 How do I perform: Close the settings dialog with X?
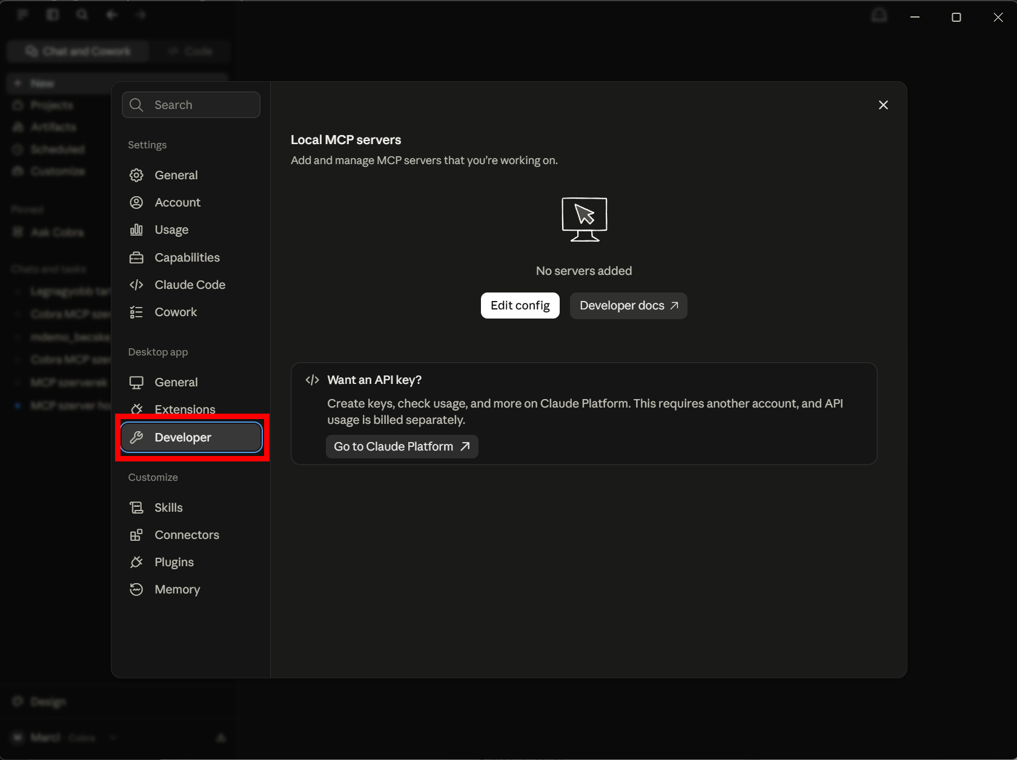point(883,105)
